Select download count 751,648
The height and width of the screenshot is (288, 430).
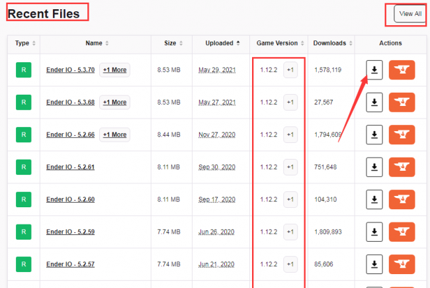325,168
